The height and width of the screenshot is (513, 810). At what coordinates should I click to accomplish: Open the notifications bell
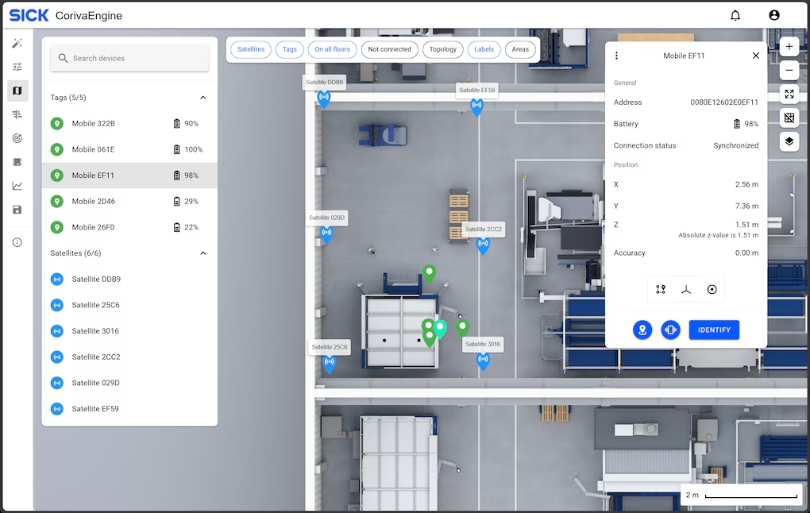[x=735, y=16]
